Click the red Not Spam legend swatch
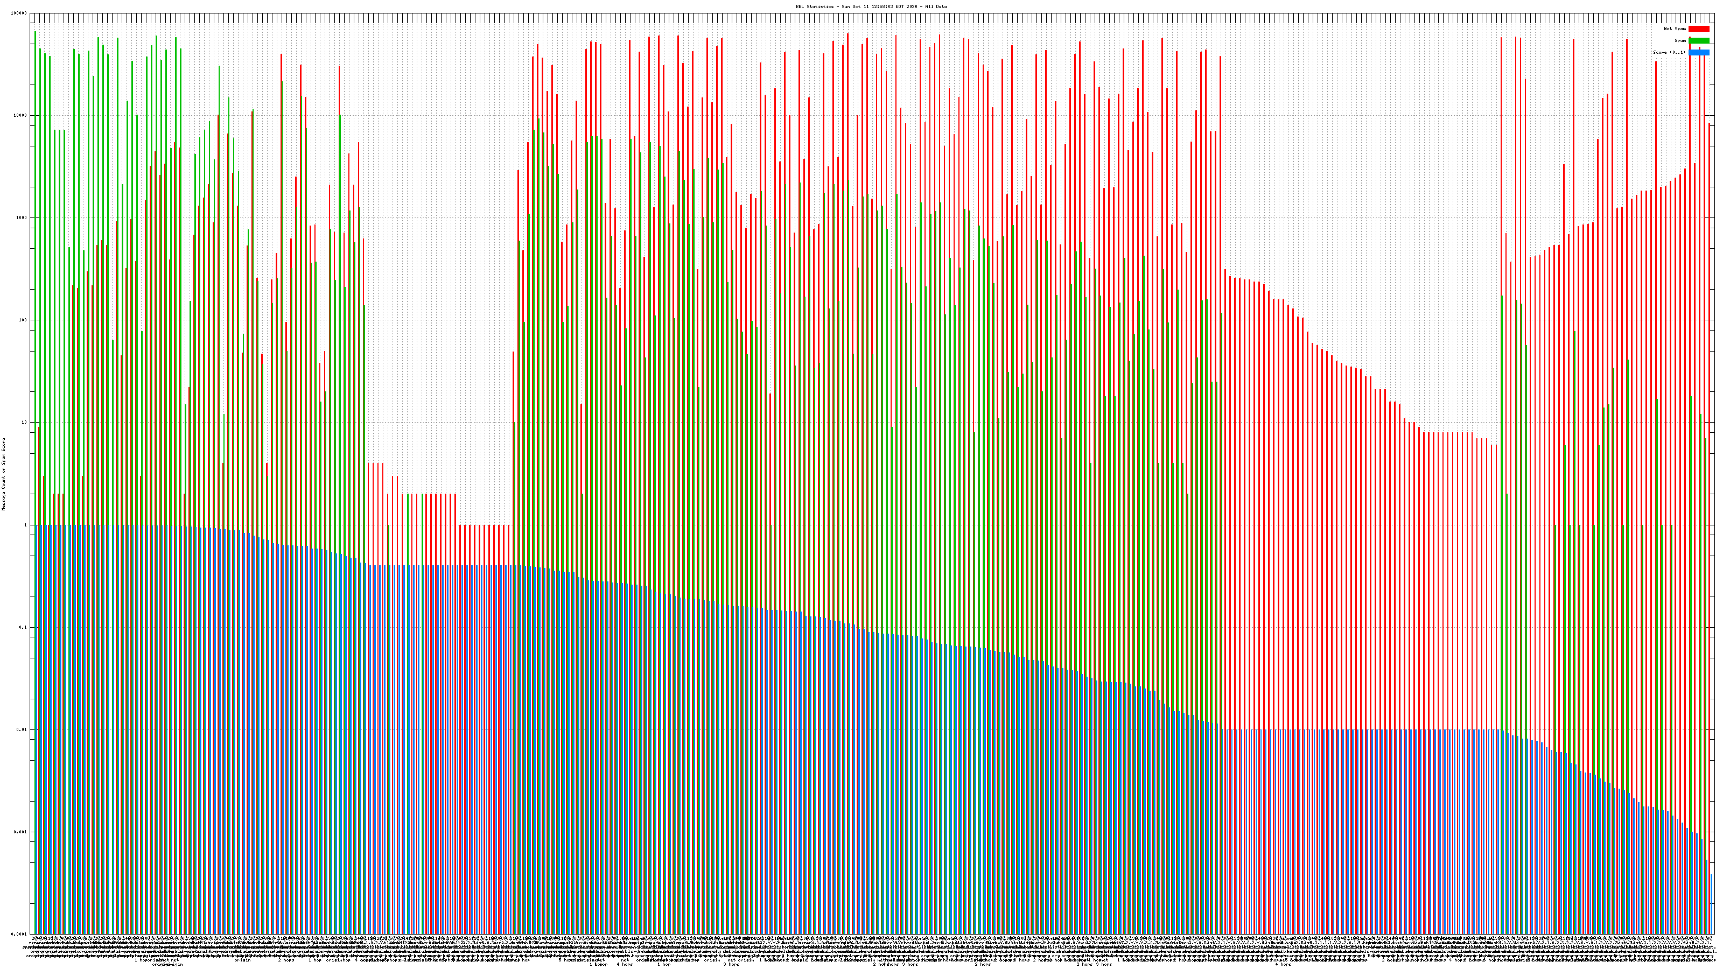Screen dimensions: 1723x969 tap(1698, 29)
